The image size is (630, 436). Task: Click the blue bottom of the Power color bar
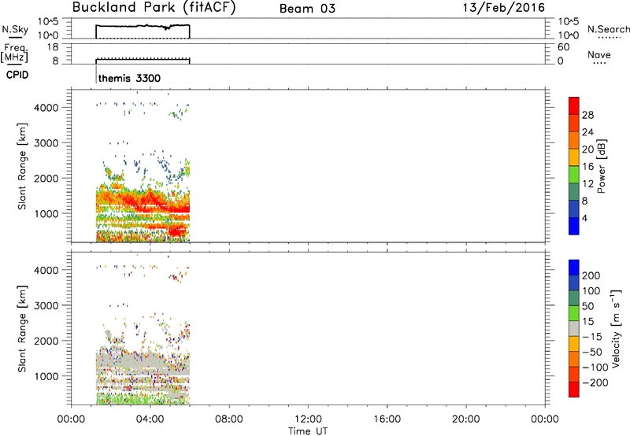[574, 227]
